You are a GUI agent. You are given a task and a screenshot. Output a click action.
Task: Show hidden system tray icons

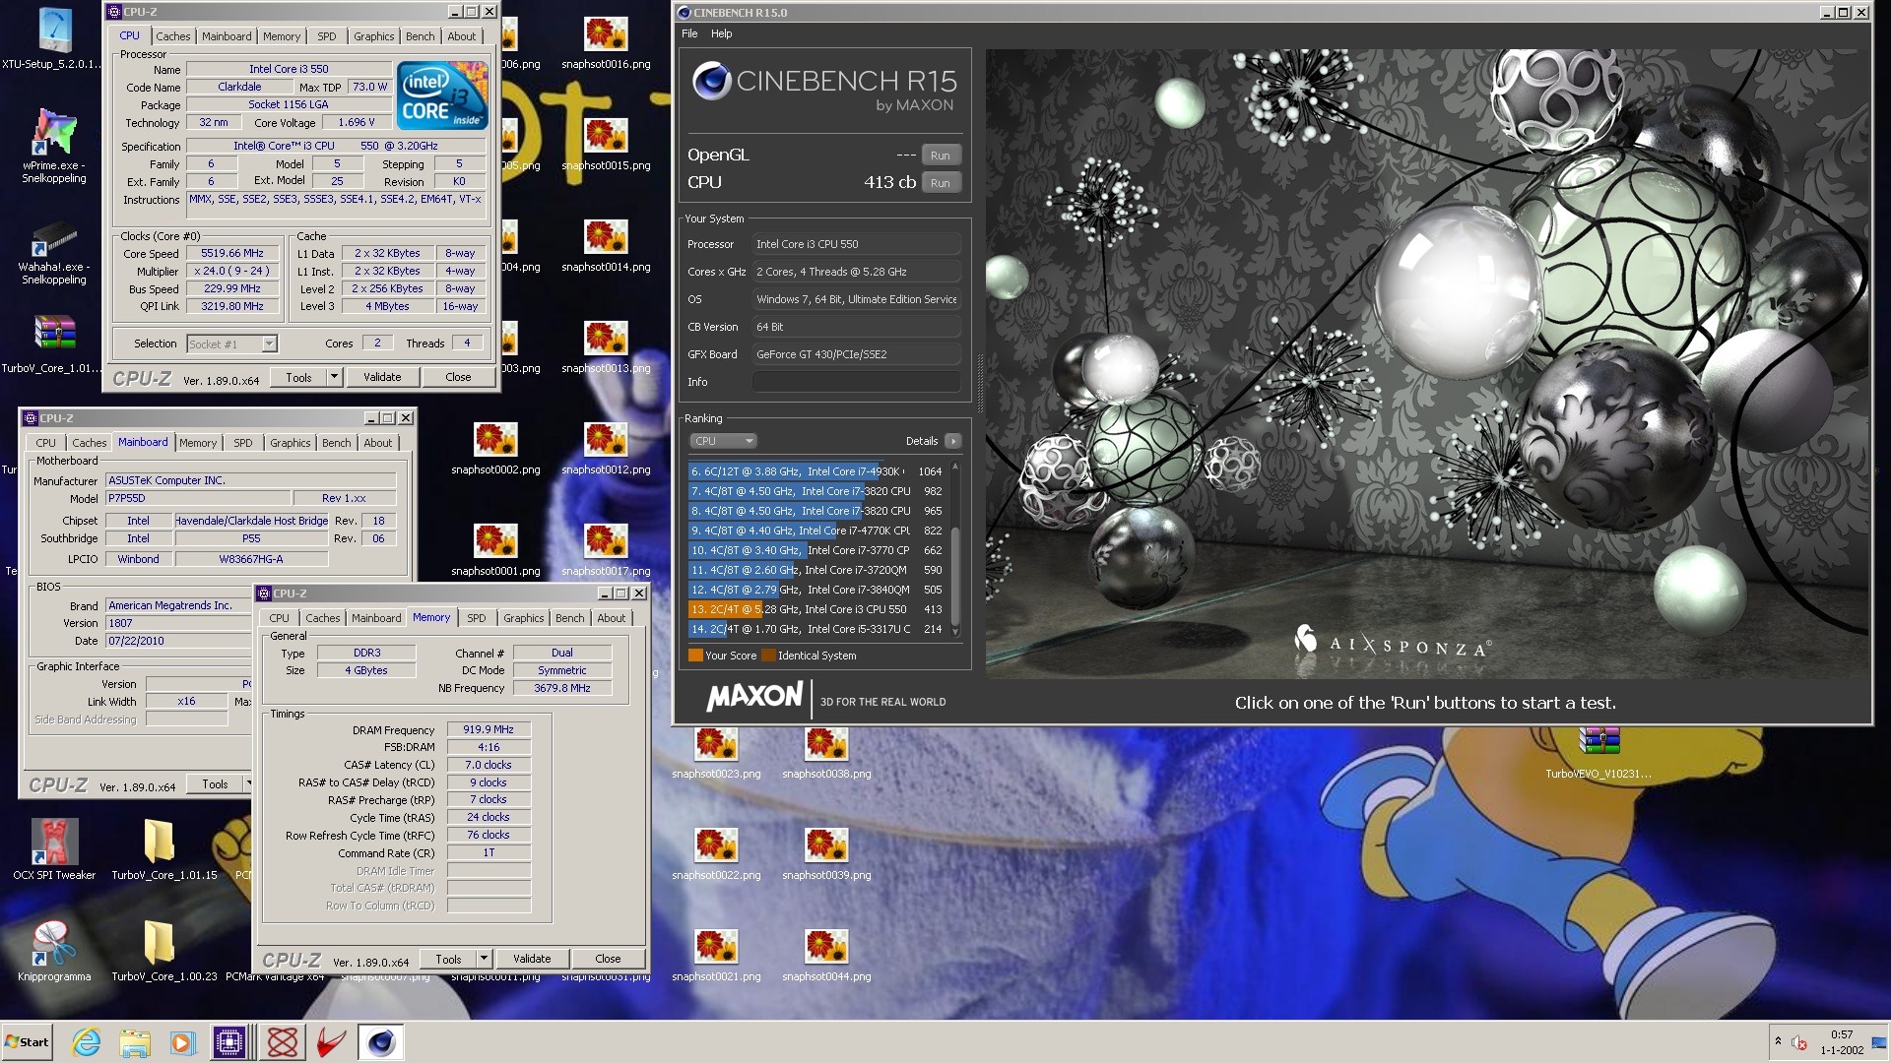click(1778, 1041)
